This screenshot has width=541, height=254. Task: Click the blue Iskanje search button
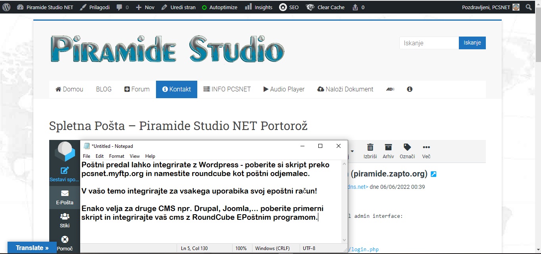pos(472,43)
